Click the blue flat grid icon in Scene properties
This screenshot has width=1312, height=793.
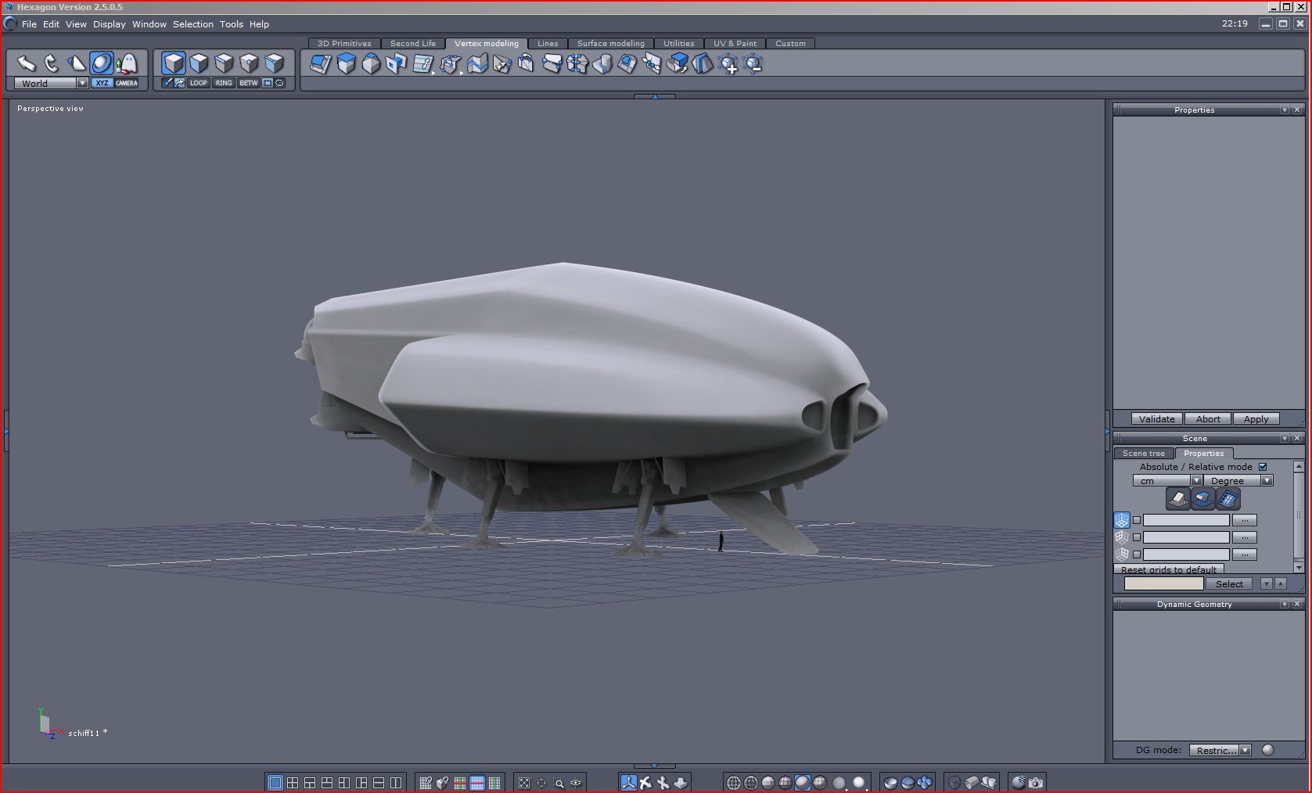[x=1203, y=498]
